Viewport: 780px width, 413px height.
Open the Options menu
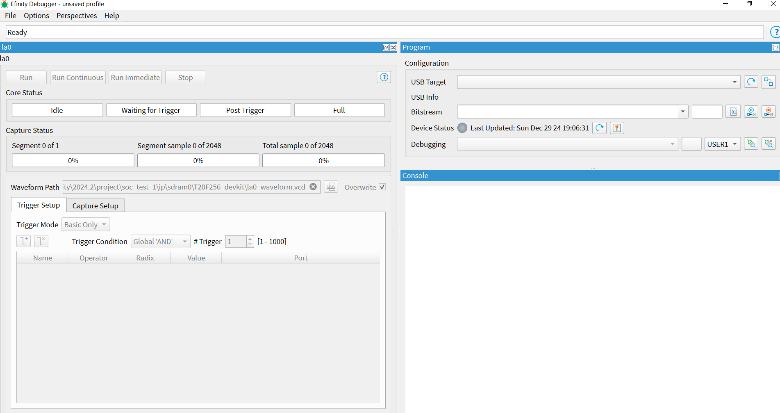click(36, 16)
